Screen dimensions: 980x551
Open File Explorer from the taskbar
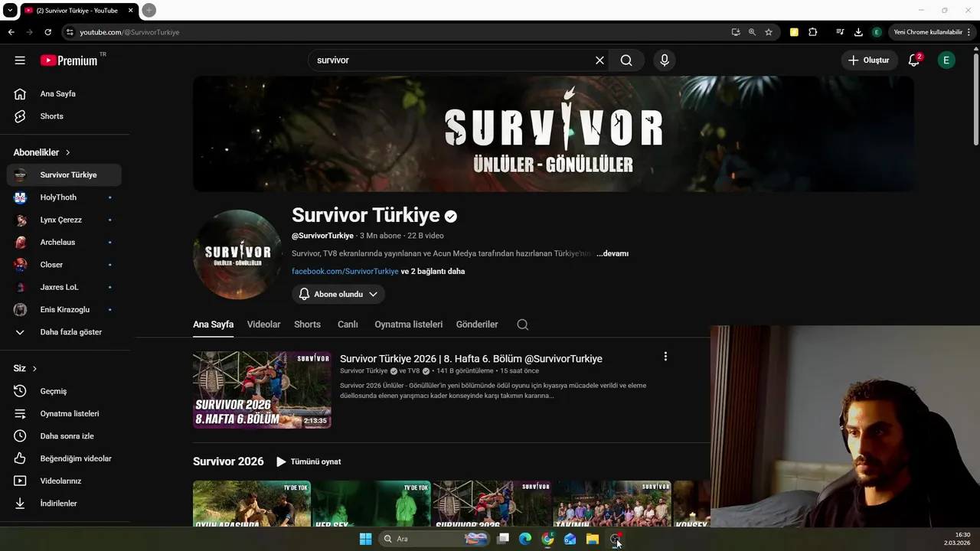[593, 539]
